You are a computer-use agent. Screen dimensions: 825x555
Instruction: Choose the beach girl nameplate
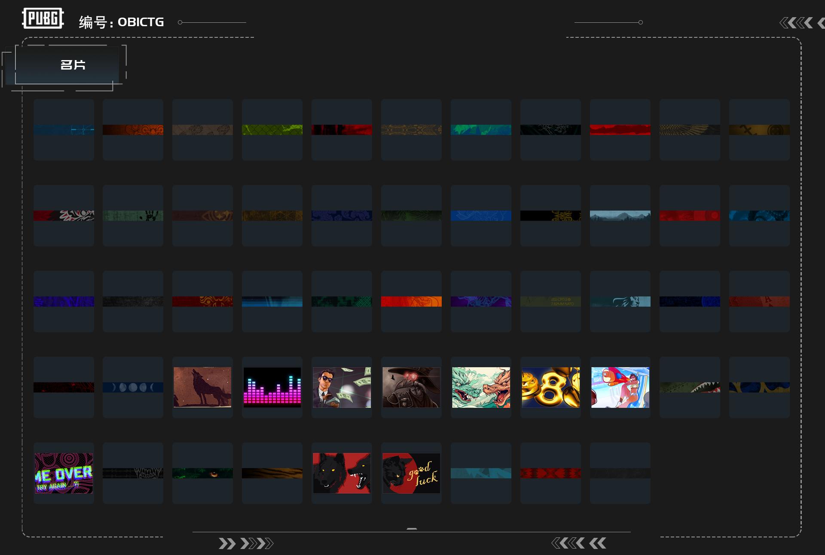click(x=620, y=387)
